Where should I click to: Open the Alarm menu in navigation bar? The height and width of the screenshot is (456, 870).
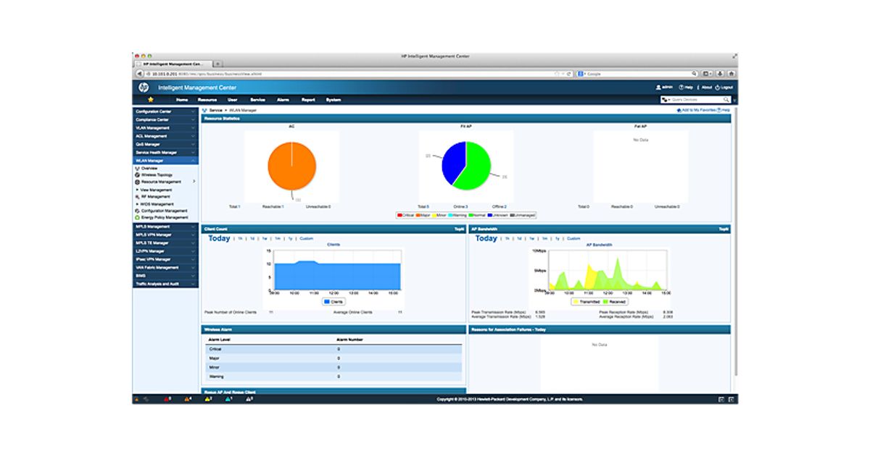283,99
